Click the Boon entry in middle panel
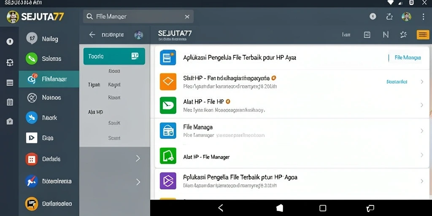 114,71
